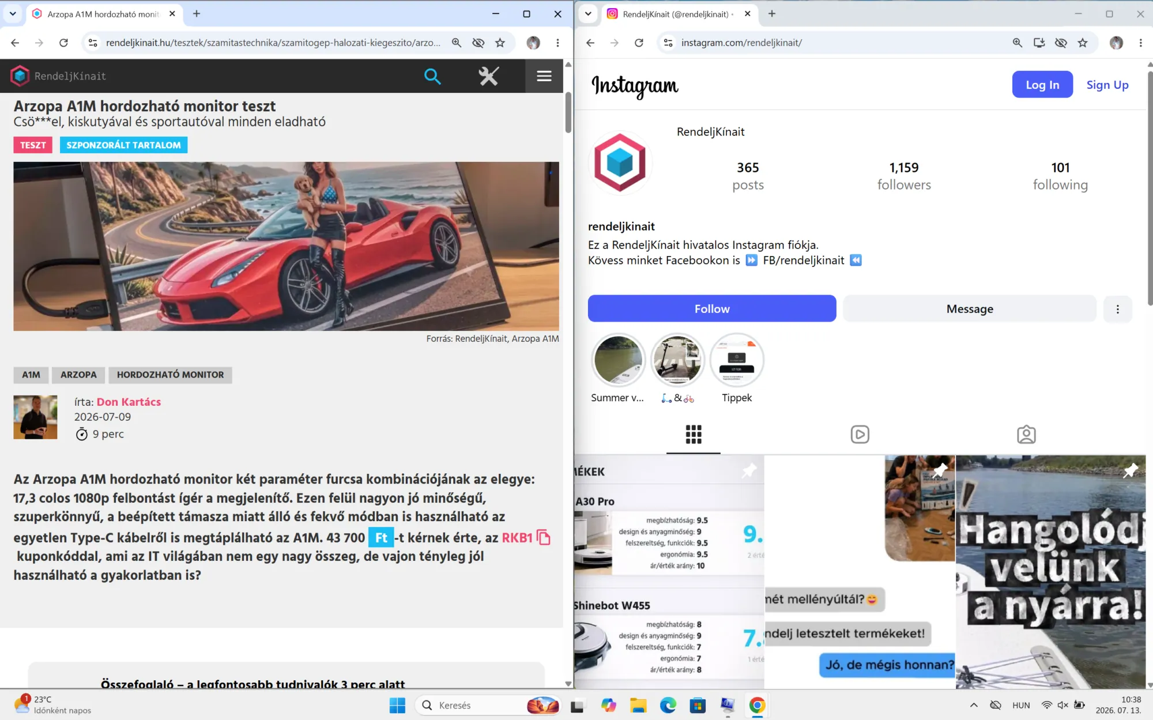Click the RendeljKínait hexagon logo in the site header
Screen dimensions: 1153x720
pyautogui.click(x=20, y=76)
